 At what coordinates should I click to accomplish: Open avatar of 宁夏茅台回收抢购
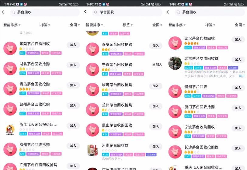coord(92,69)
